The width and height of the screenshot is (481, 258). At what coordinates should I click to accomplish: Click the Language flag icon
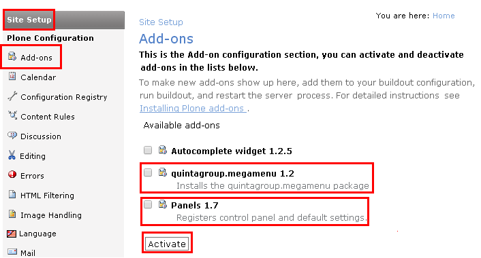click(12, 234)
